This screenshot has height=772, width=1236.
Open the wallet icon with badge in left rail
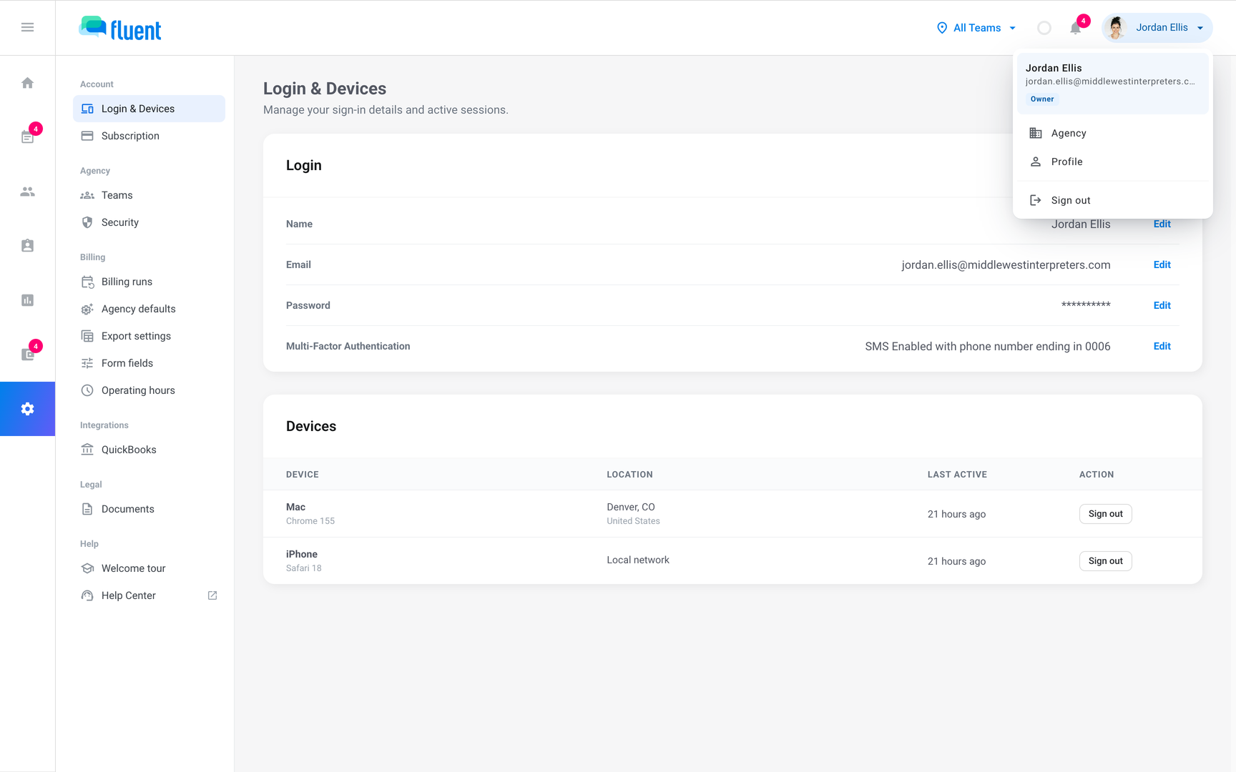pos(27,355)
